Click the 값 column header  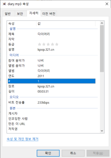(66, 24)
